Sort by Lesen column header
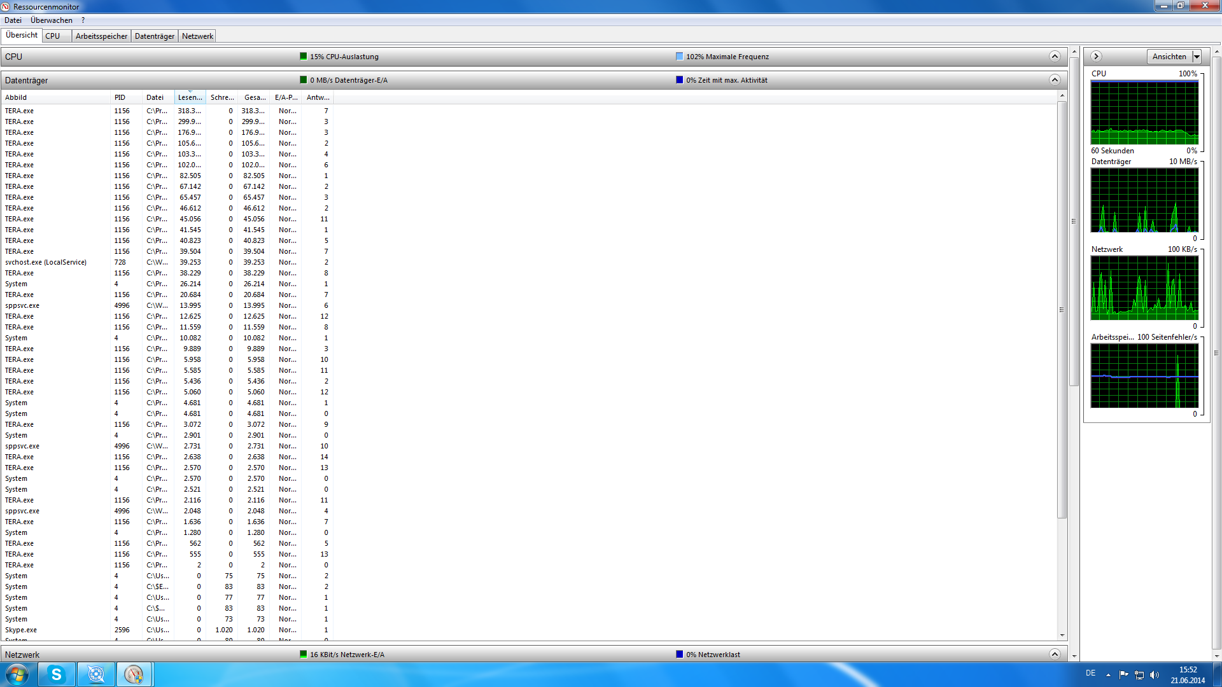This screenshot has height=687, width=1222. (190, 97)
